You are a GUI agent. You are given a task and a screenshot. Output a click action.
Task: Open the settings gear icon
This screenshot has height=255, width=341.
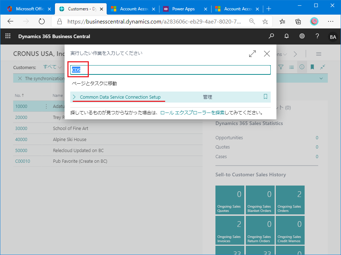302,36
